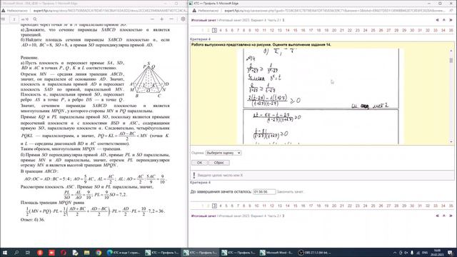This screenshot has height=257, width=457.
Task: Click the 'Сброс' reset button
Action: [219, 163]
